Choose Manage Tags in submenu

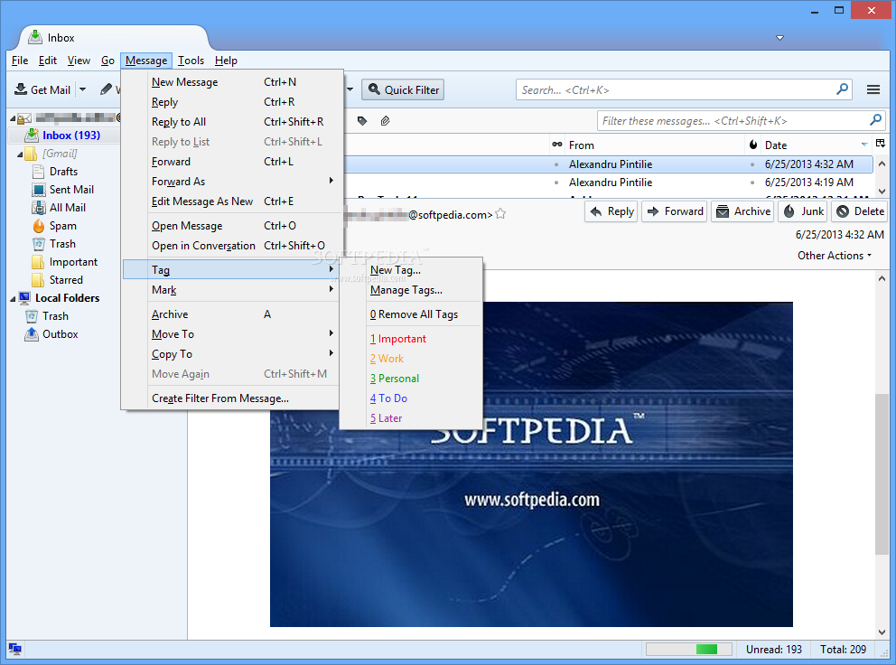(x=412, y=290)
